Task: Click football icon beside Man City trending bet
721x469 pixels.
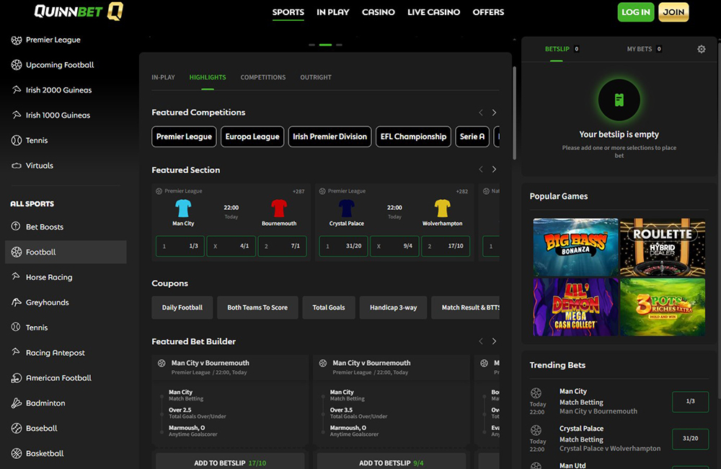Action: pyautogui.click(x=536, y=393)
